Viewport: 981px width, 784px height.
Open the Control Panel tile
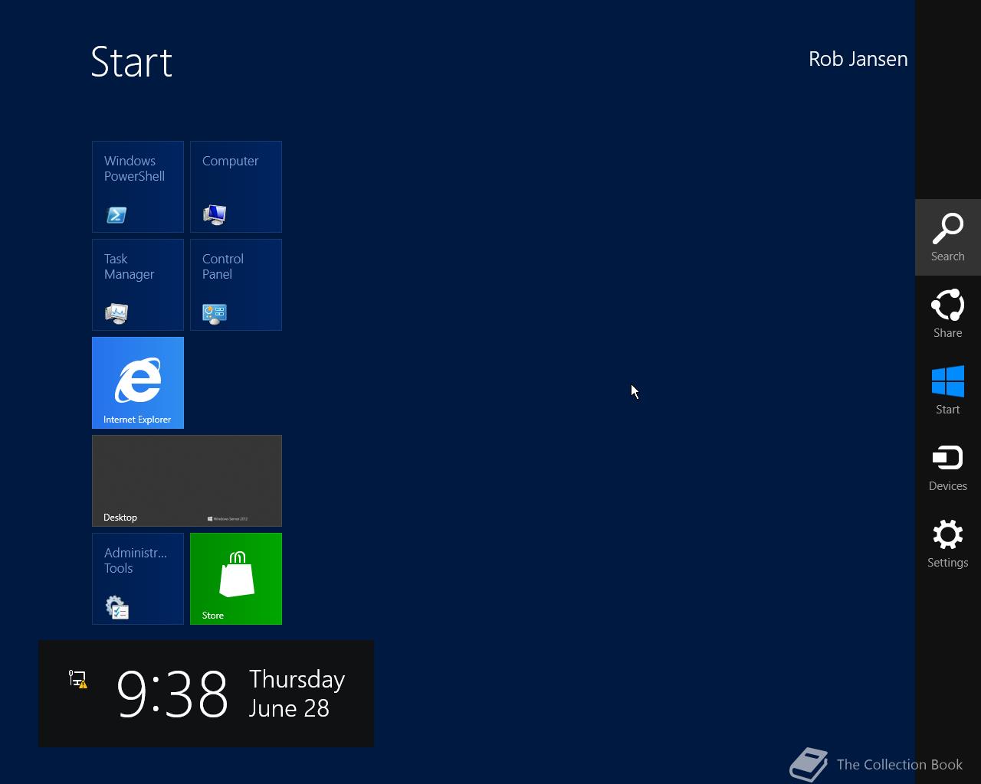point(236,285)
